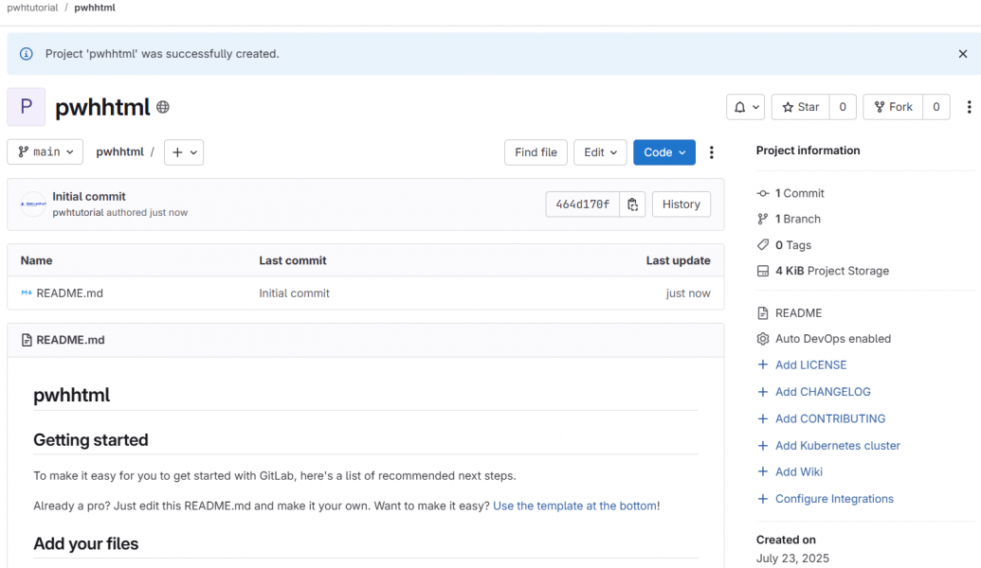Open README link in the sidebar
The height and width of the screenshot is (568, 981).
tap(798, 313)
